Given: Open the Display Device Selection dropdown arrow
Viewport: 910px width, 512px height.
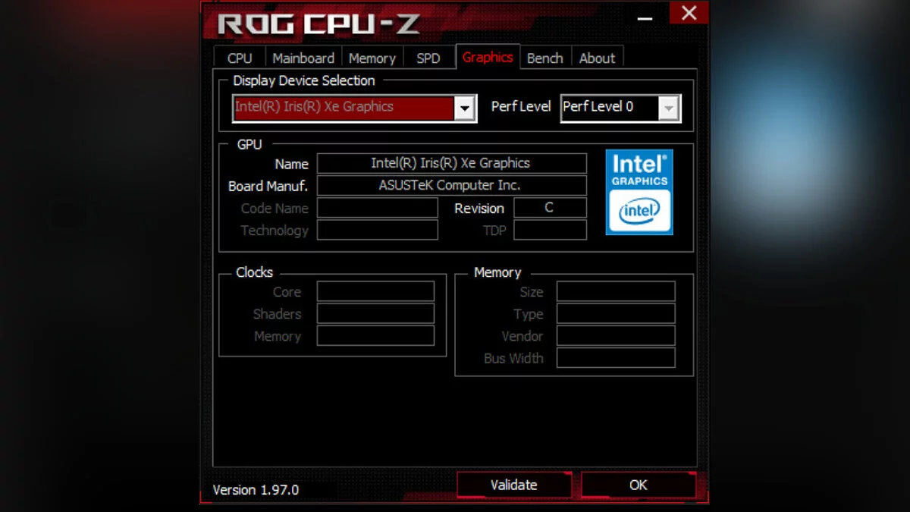Looking at the screenshot, I should pyautogui.click(x=464, y=108).
